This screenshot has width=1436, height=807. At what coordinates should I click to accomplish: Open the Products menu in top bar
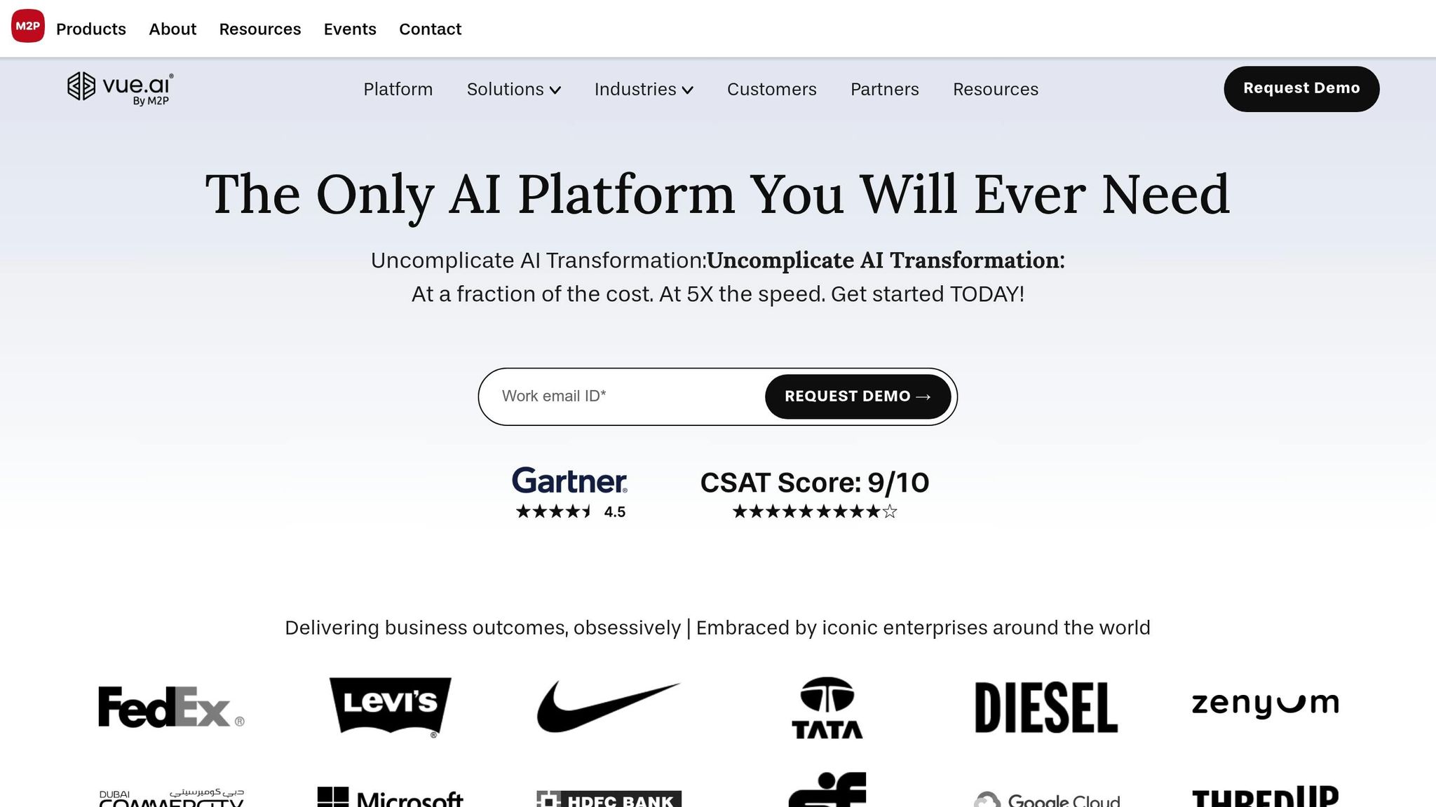pos(91,29)
